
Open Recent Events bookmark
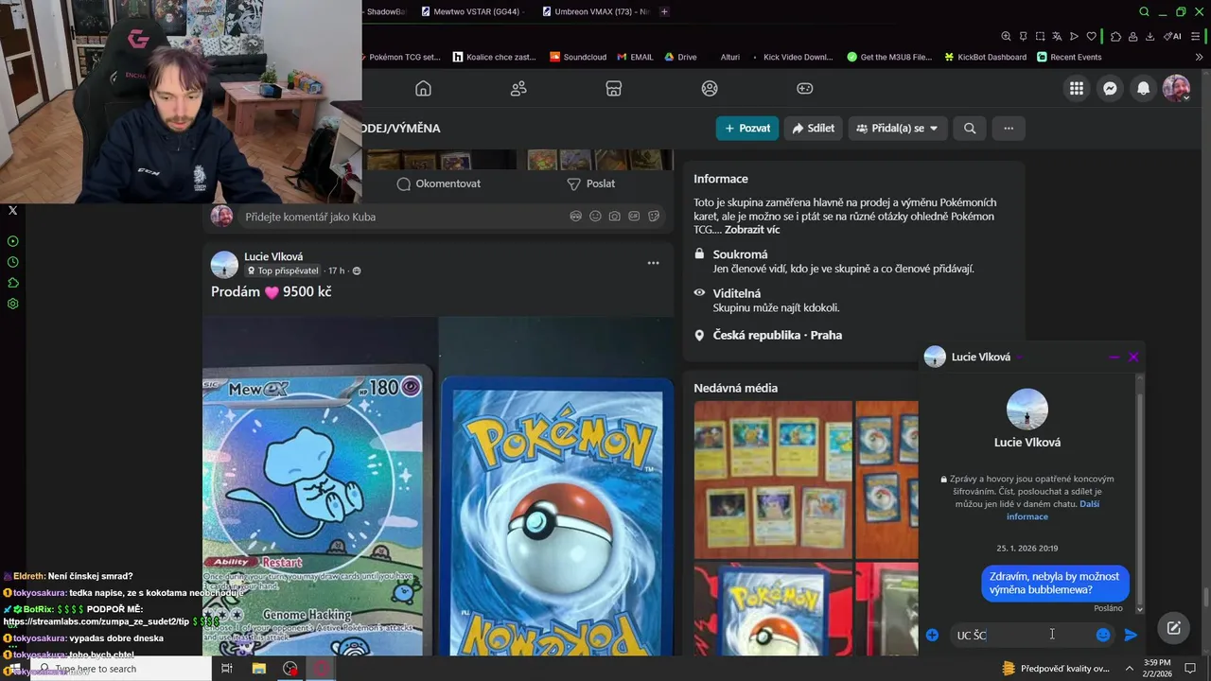(x=1069, y=57)
